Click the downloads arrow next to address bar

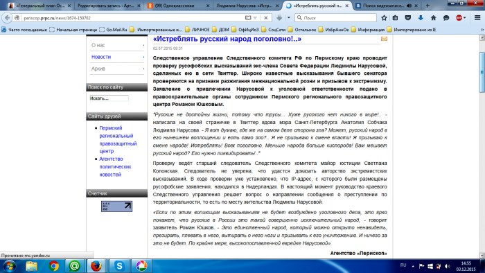coord(279,18)
